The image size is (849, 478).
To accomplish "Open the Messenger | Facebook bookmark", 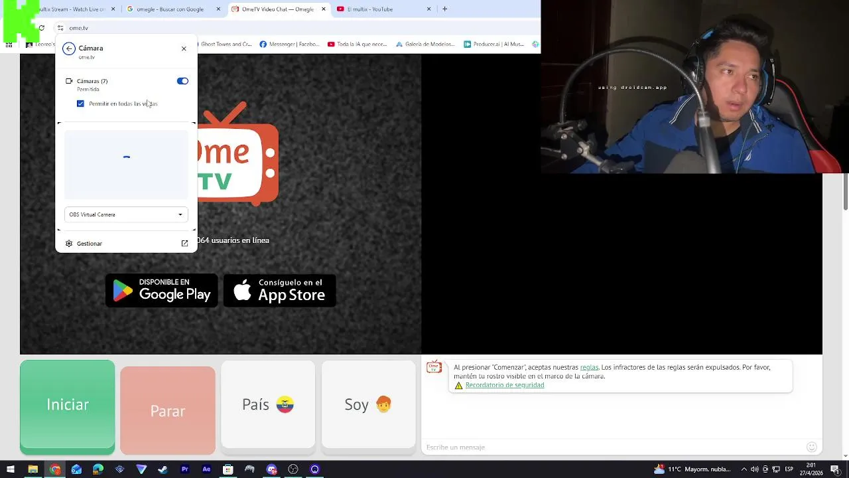I will pyautogui.click(x=289, y=44).
